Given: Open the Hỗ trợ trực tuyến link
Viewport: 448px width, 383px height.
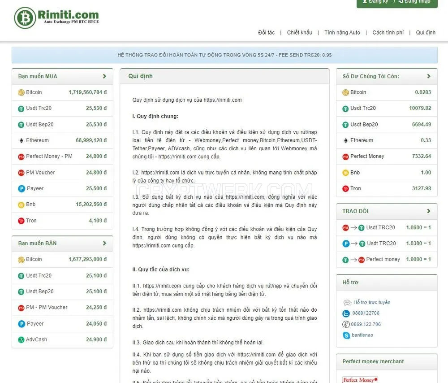Looking at the screenshot, I should click(372, 302).
